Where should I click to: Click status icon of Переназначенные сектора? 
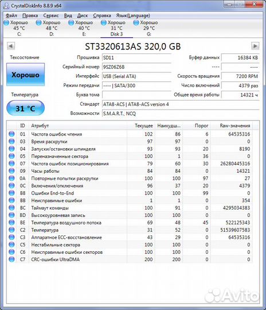(11, 156)
